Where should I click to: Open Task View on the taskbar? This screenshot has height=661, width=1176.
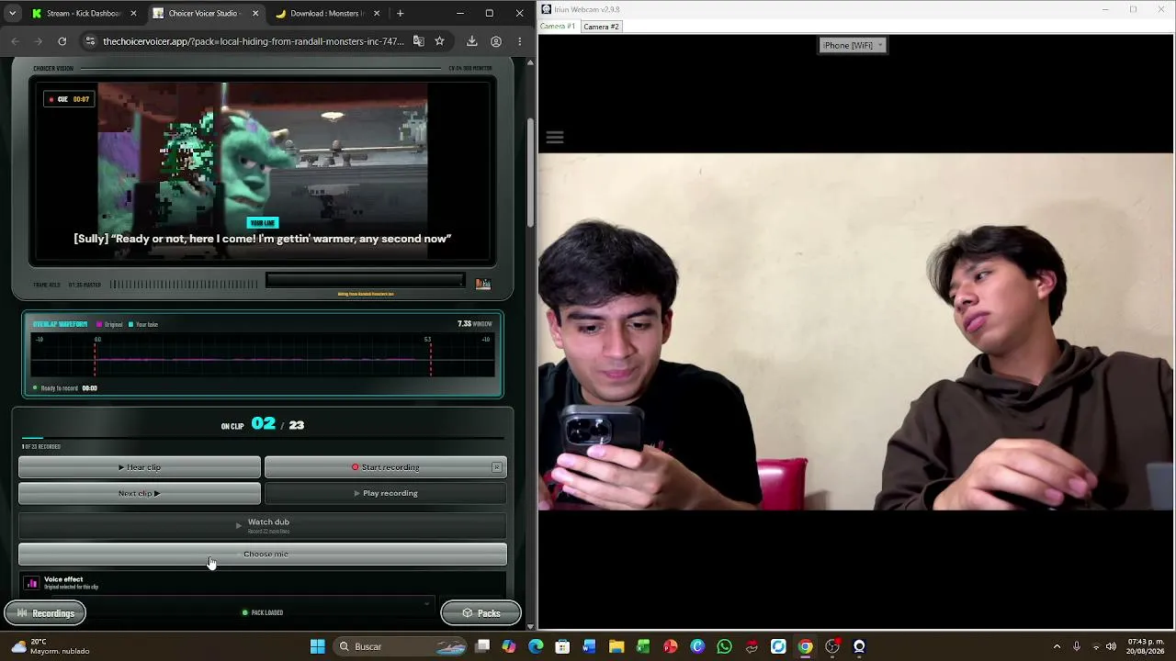(x=482, y=646)
